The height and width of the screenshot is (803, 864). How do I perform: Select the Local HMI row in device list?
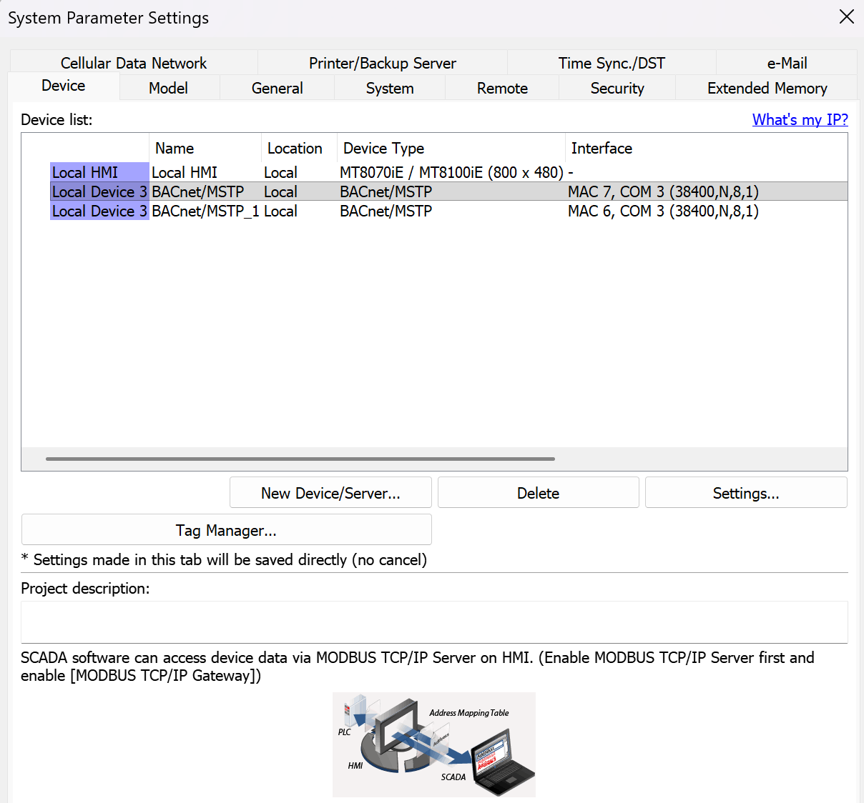pyautogui.click(x=185, y=172)
